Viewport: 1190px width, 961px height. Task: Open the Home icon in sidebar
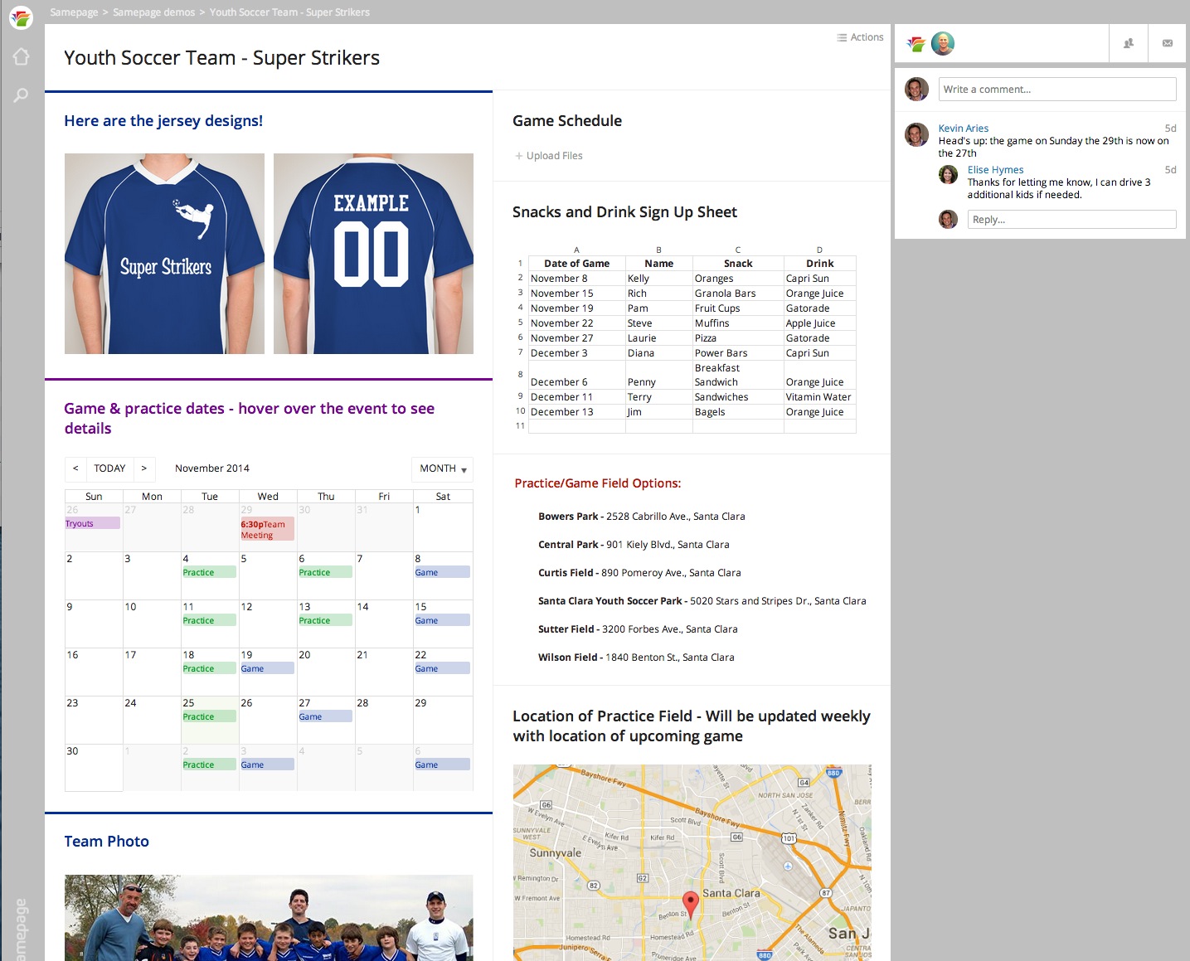point(21,56)
